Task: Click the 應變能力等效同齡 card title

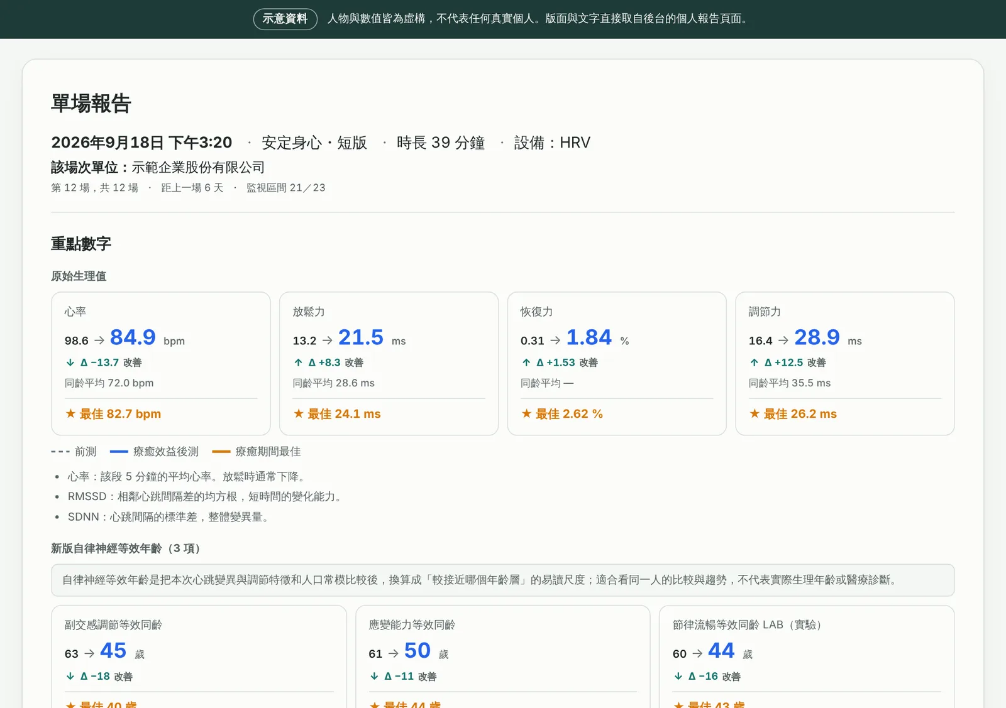Action: point(412,625)
